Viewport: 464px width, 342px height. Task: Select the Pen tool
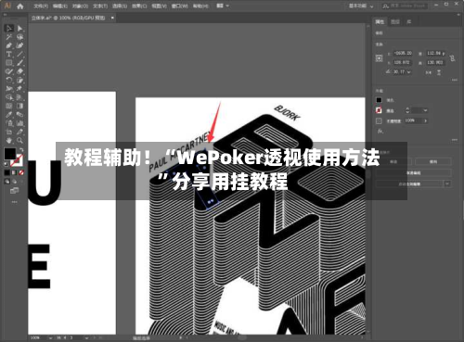click(x=8, y=45)
